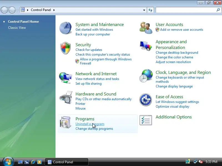Open Additional Options heading
222x166 pixels.
pos(174,117)
